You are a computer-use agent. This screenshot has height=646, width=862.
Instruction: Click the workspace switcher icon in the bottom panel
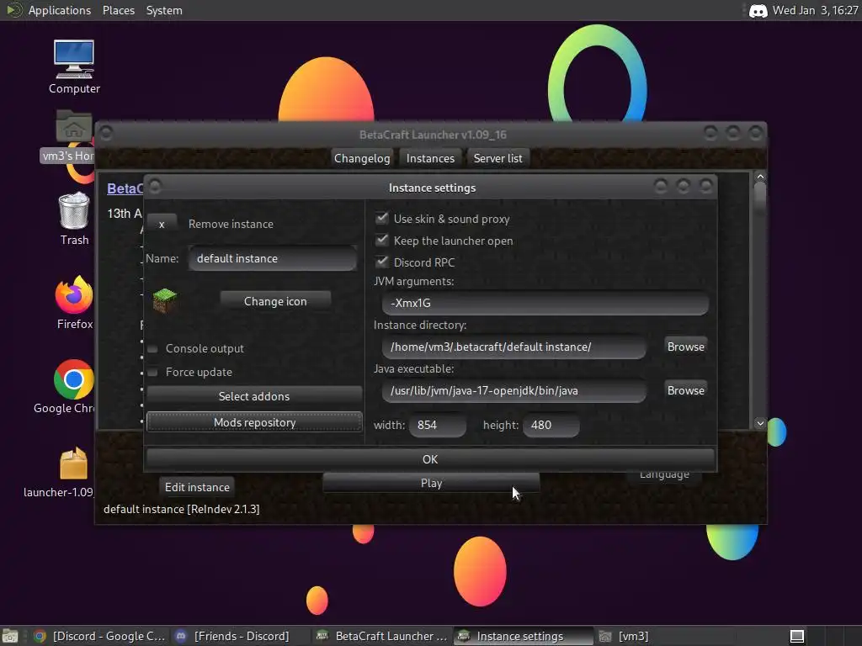point(796,636)
